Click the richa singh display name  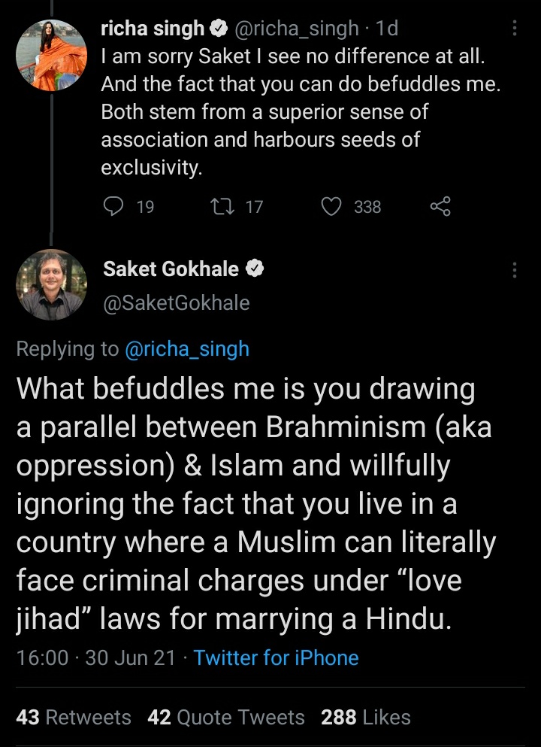coord(153,29)
